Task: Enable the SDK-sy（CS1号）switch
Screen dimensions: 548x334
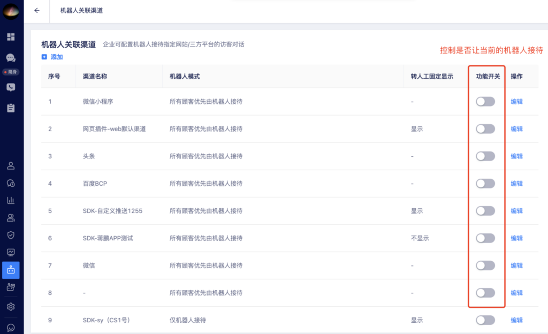Action: (485, 320)
